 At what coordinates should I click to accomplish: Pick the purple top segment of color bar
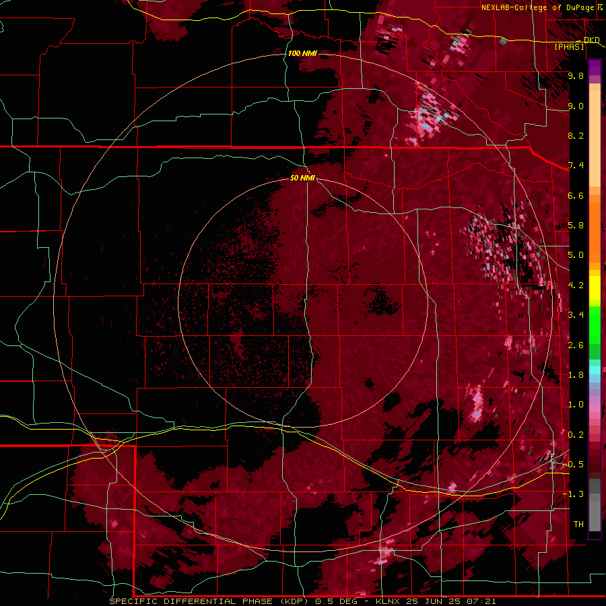[595, 67]
